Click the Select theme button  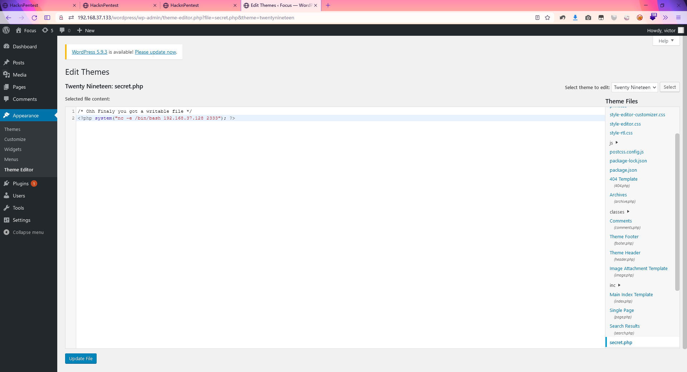coord(669,87)
